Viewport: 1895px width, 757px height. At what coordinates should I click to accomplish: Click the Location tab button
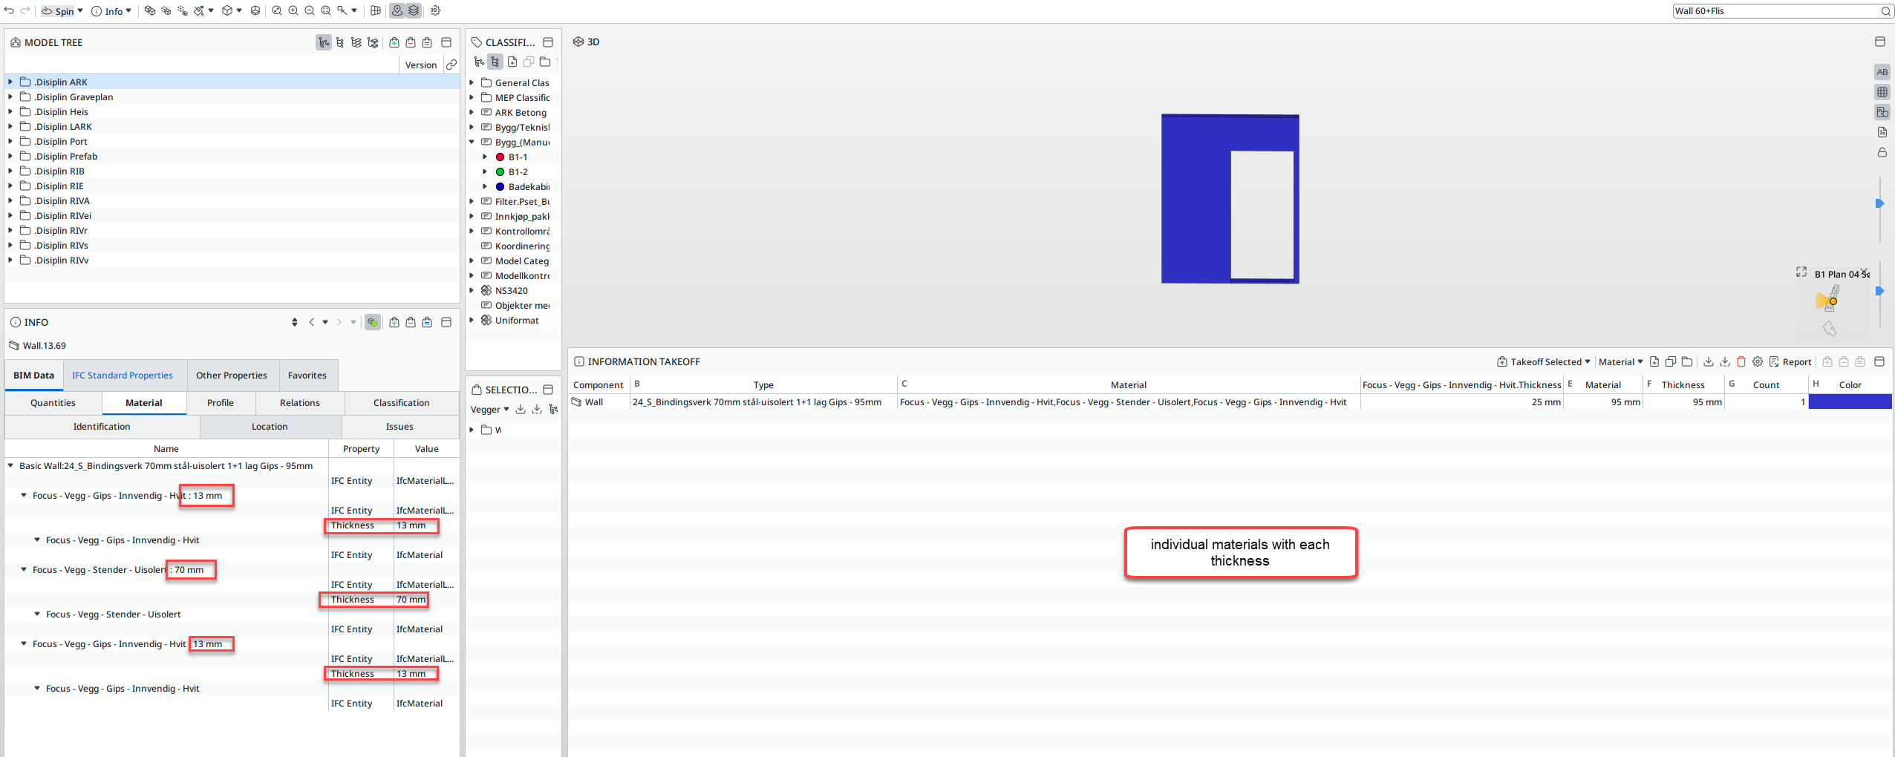[270, 426]
